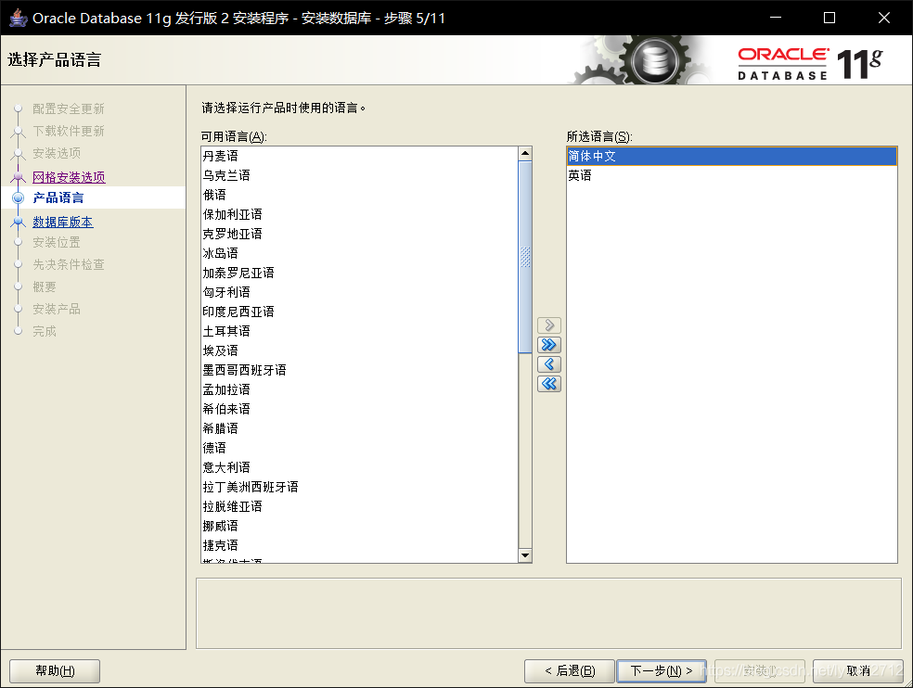Select 冰岛语 in available languages

tap(359, 253)
